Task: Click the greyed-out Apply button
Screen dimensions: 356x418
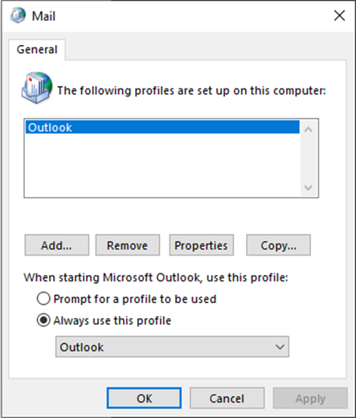Action: click(x=310, y=398)
